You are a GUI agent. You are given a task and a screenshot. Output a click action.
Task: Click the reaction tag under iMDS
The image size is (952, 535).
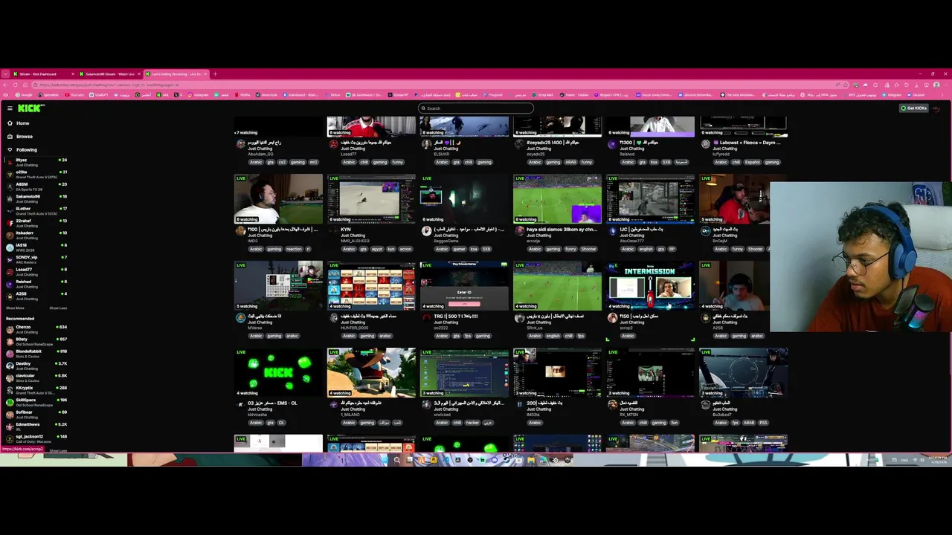tap(294, 249)
